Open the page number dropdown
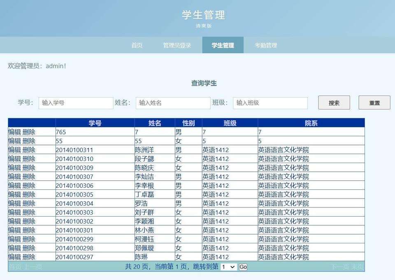Viewport: 395px width, 280px height. point(229,267)
